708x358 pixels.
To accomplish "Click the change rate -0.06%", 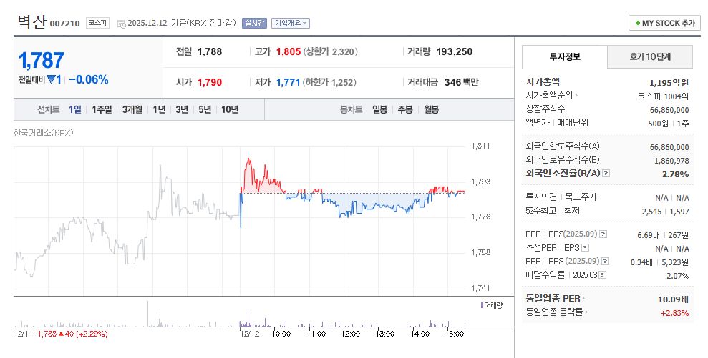I will pos(89,80).
